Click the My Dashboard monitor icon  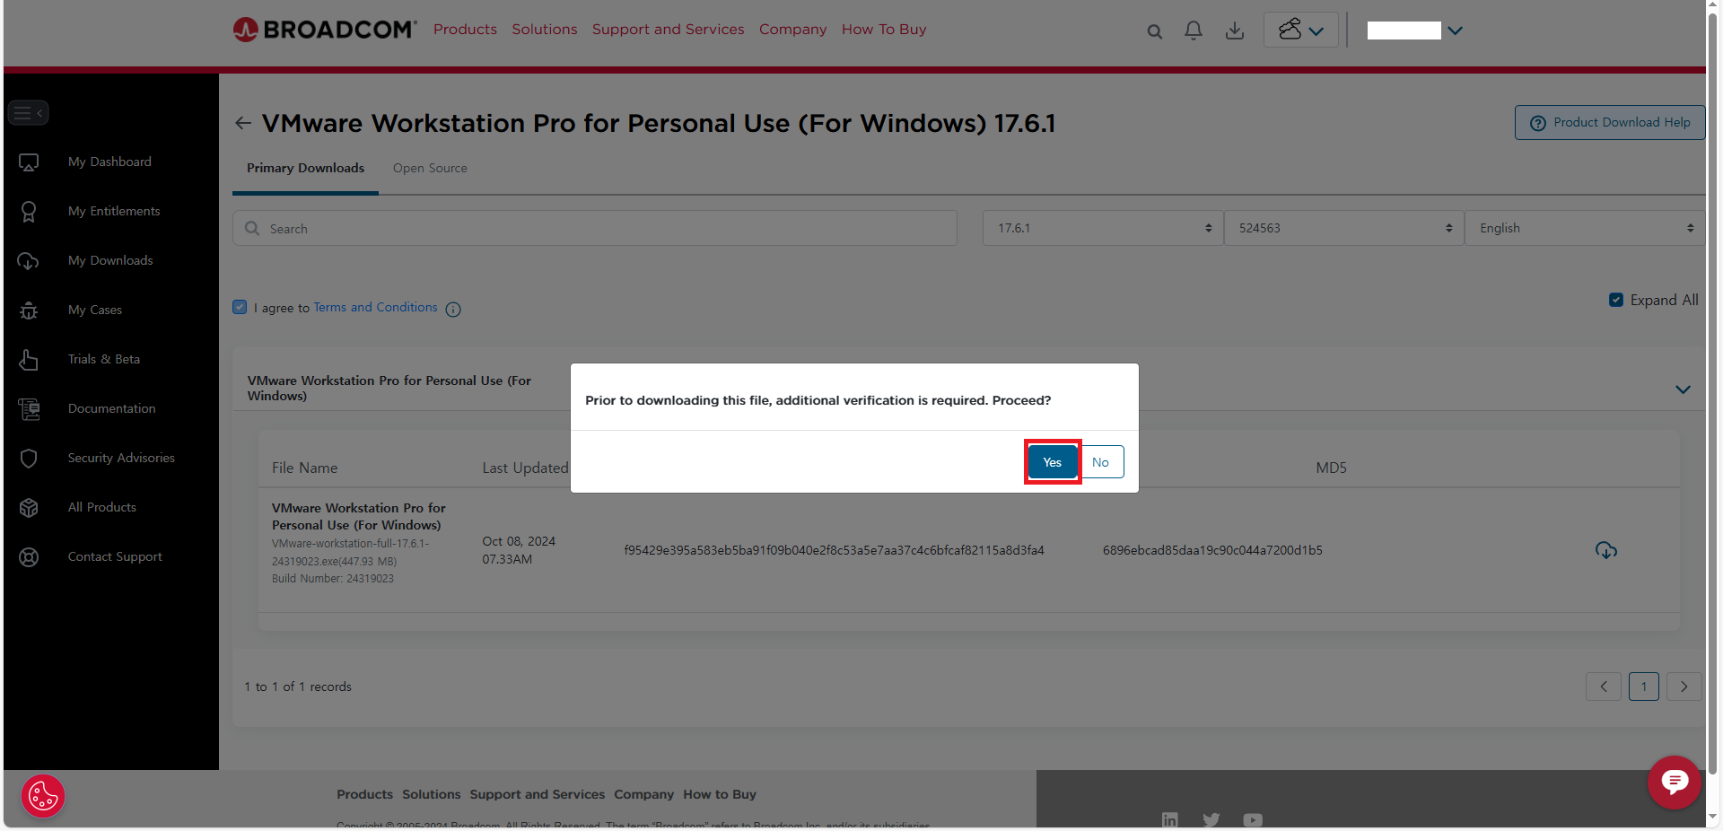pyautogui.click(x=29, y=162)
